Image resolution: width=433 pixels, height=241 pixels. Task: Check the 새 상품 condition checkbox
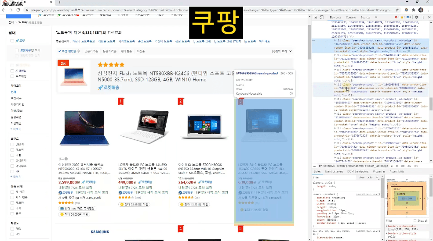[12, 192]
